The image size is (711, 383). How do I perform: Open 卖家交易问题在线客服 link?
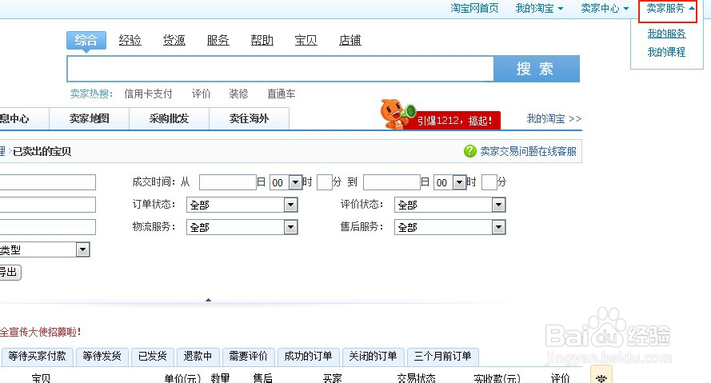click(529, 151)
